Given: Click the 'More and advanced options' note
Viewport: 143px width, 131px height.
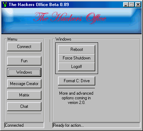Looking at the screenshot, I should pos(76,98).
